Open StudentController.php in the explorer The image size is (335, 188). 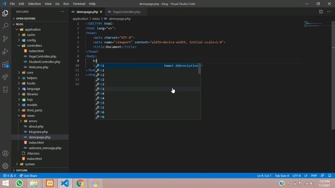click(x=44, y=62)
